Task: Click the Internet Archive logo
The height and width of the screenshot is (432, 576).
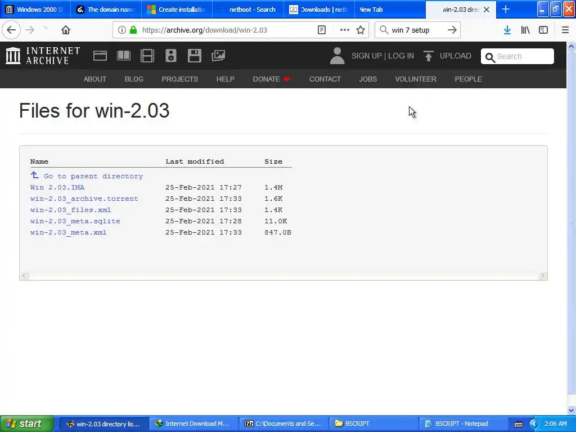Action: tap(43, 56)
